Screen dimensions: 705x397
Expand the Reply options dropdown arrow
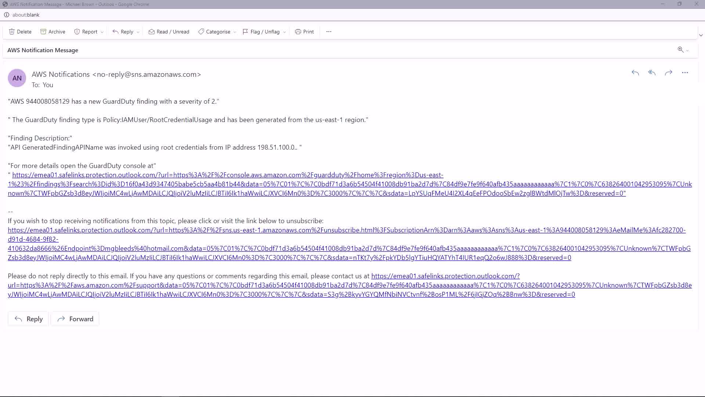pyautogui.click(x=138, y=32)
